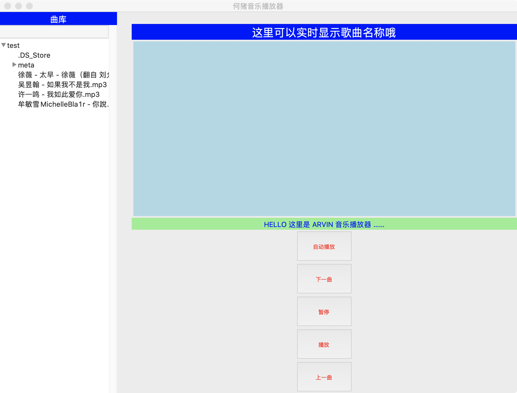517x393 pixels.
Task: Select the 徐薇 - 太早 song in the list
Action: (x=63, y=75)
